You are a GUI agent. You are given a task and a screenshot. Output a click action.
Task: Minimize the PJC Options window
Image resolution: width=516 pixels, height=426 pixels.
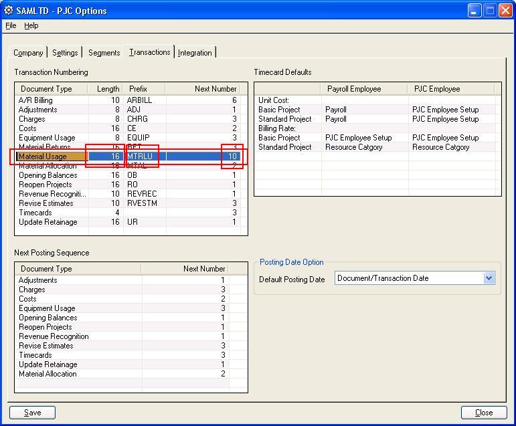[x=475, y=11]
